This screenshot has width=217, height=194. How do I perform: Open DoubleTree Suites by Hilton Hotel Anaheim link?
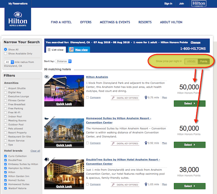pyautogui.click(x=123, y=162)
